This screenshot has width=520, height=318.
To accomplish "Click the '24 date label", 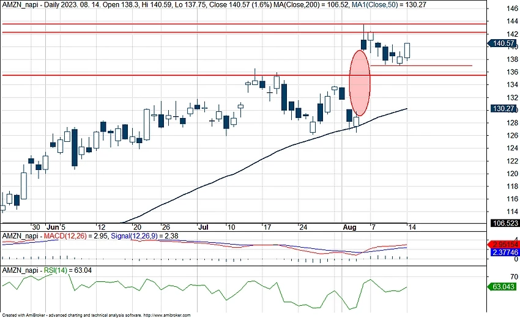I will 302,227.
